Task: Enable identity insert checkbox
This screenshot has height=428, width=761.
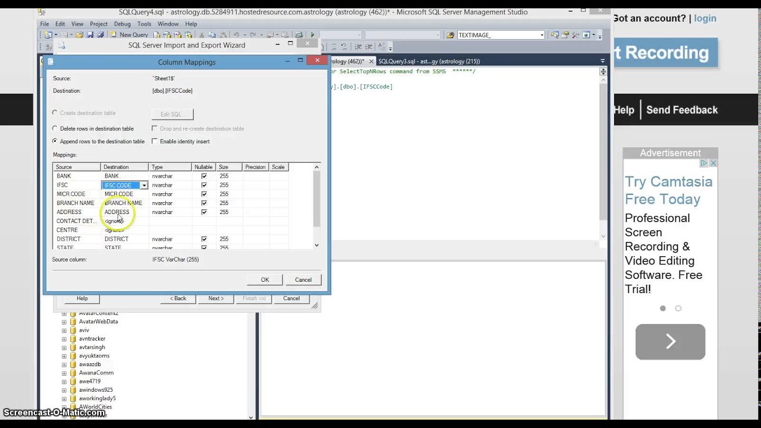Action: tap(155, 141)
